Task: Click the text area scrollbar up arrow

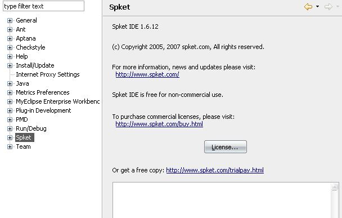Action: tap(335, 187)
